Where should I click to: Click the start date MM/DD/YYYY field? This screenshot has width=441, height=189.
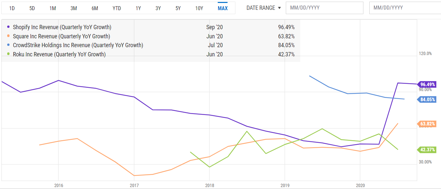(324, 8)
